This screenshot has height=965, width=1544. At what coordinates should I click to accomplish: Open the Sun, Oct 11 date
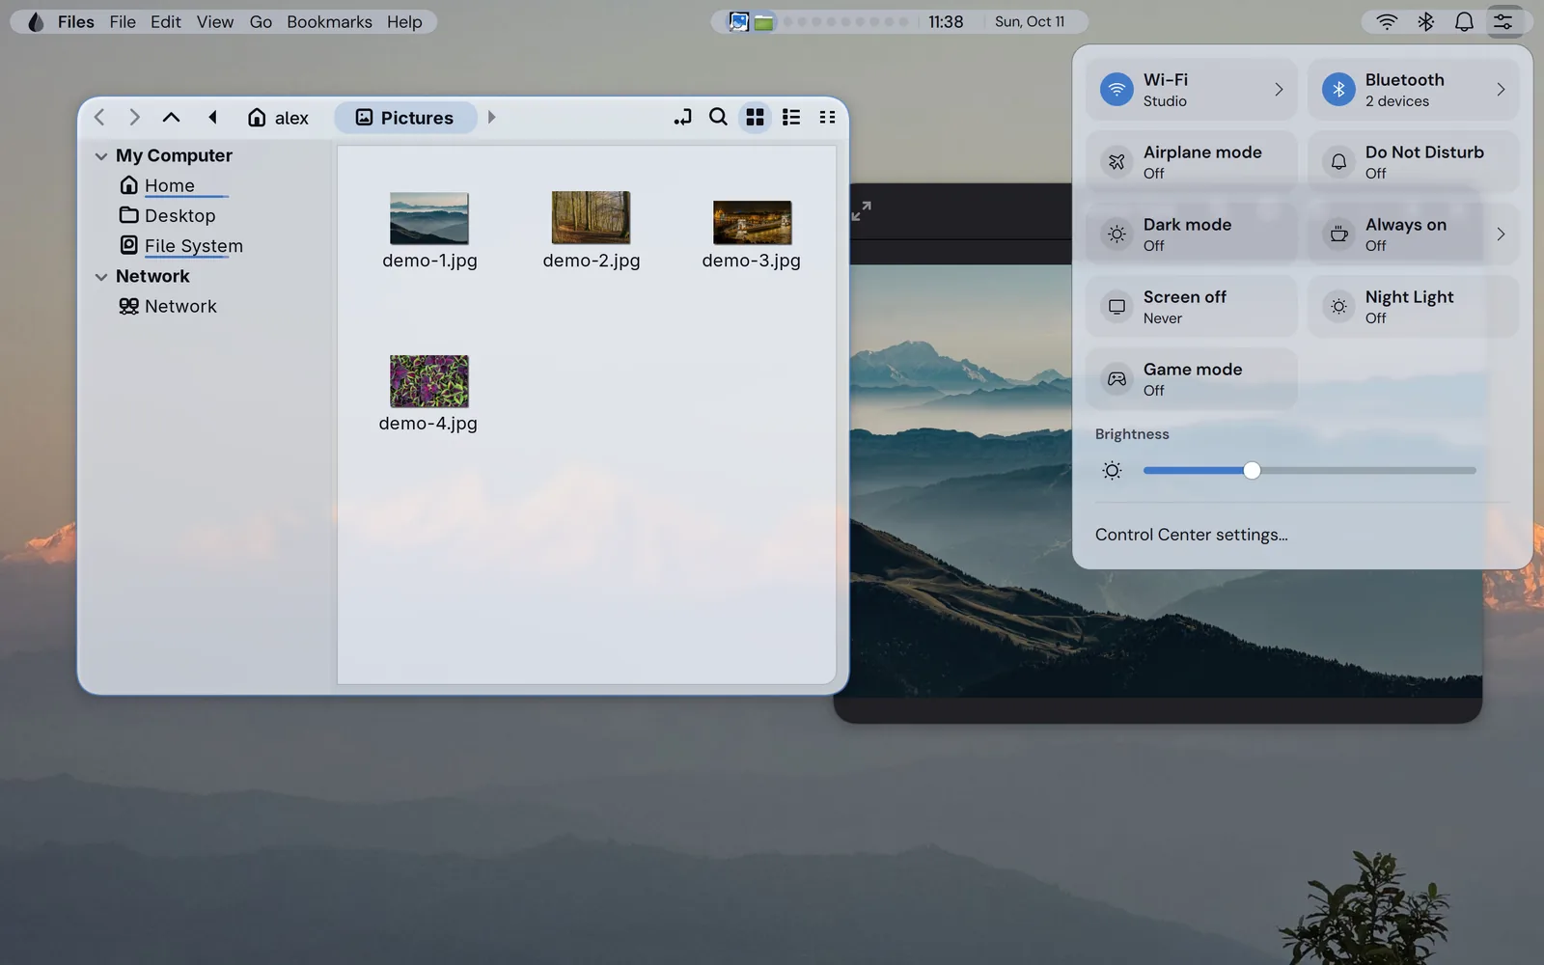tap(1030, 21)
